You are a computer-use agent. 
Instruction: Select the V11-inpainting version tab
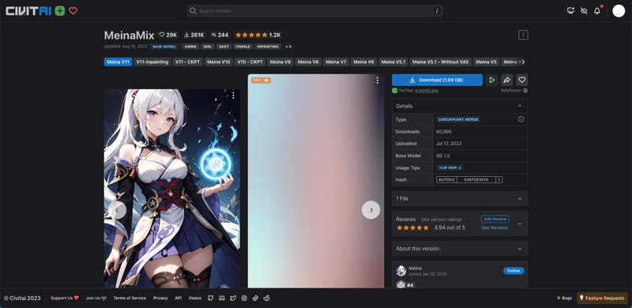(152, 62)
